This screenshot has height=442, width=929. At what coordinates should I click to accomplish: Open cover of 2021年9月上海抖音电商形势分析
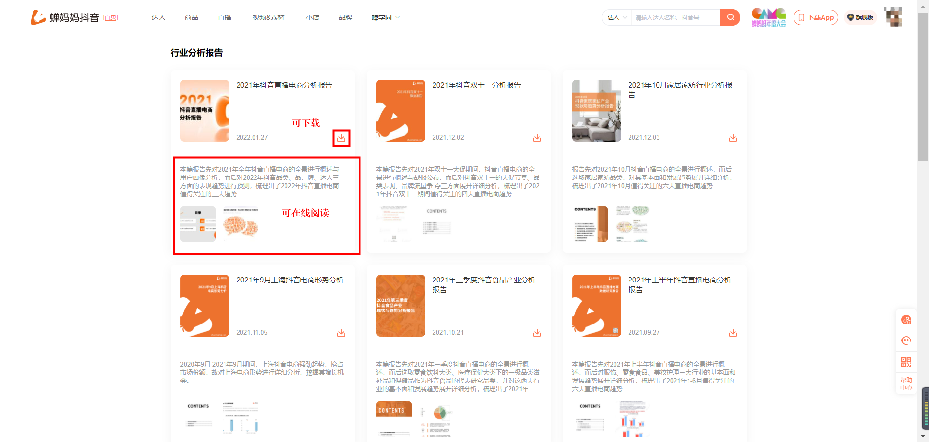coord(205,306)
